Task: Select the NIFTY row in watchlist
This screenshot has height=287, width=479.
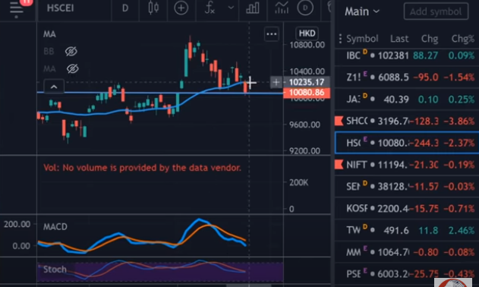Action: pyautogui.click(x=407, y=165)
